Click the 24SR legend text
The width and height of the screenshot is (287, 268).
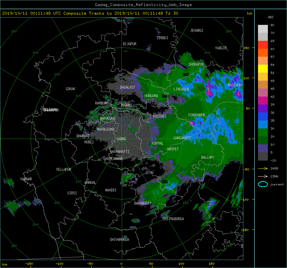click(274, 169)
